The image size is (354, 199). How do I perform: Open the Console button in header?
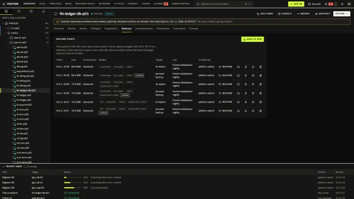pyautogui.click(x=285, y=14)
